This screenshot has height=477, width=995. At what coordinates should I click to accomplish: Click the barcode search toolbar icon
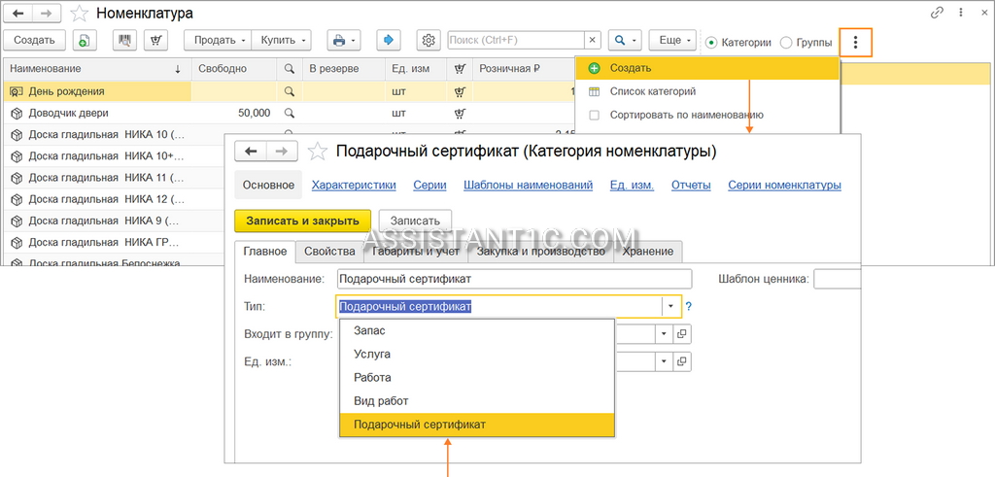(x=125, y=40)
